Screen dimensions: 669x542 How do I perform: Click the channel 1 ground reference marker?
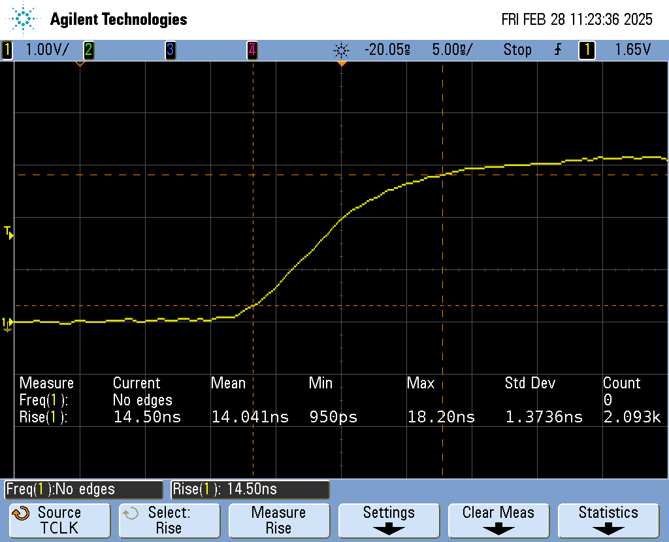point(7,323)
